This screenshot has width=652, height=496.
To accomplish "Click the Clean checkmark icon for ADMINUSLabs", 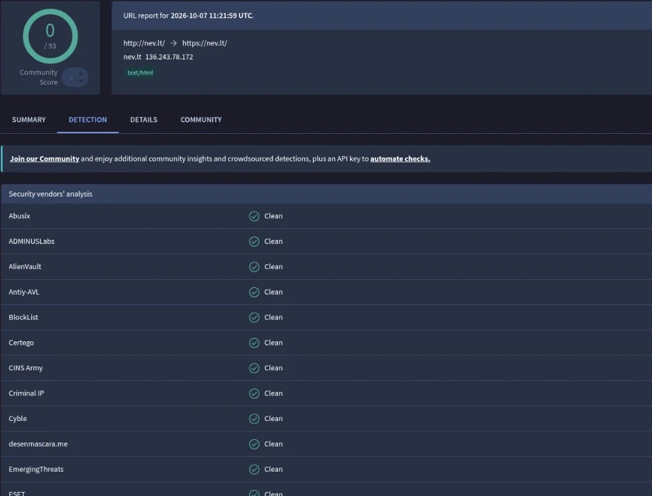I will pos(254,241).
